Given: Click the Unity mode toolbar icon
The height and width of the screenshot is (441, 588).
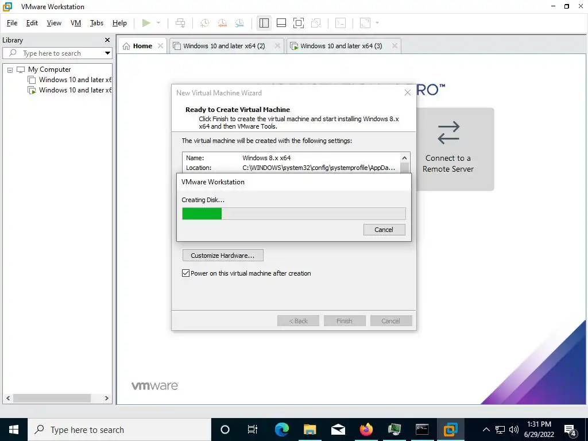Looking at the screenshot, I should click(x=316, y=23).
